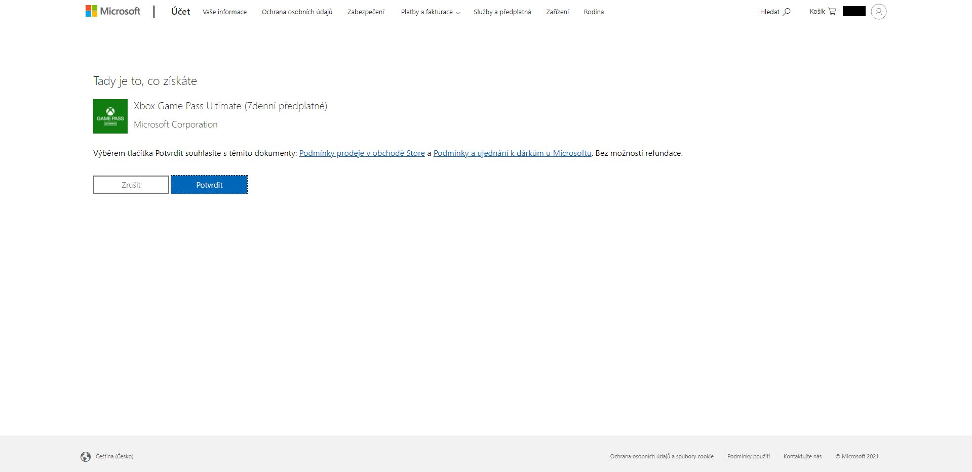Open the Zabezpečení section
The height and width of the screenshot is (472, 972).
(366, 12)
